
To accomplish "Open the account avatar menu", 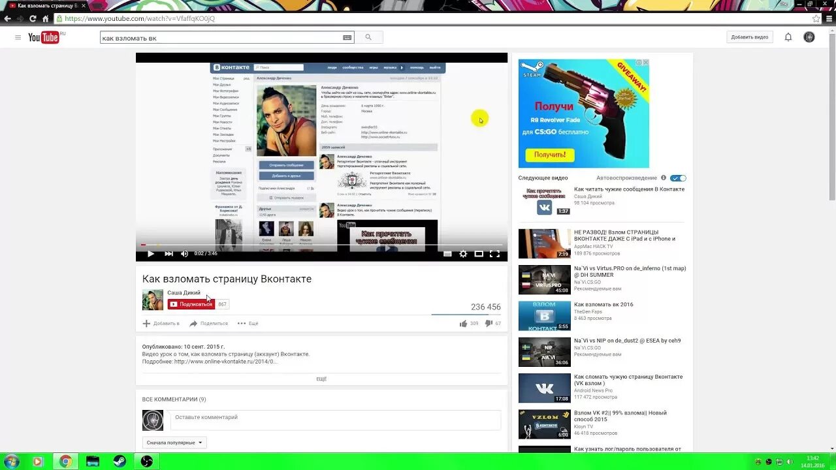I will point(809,37).
